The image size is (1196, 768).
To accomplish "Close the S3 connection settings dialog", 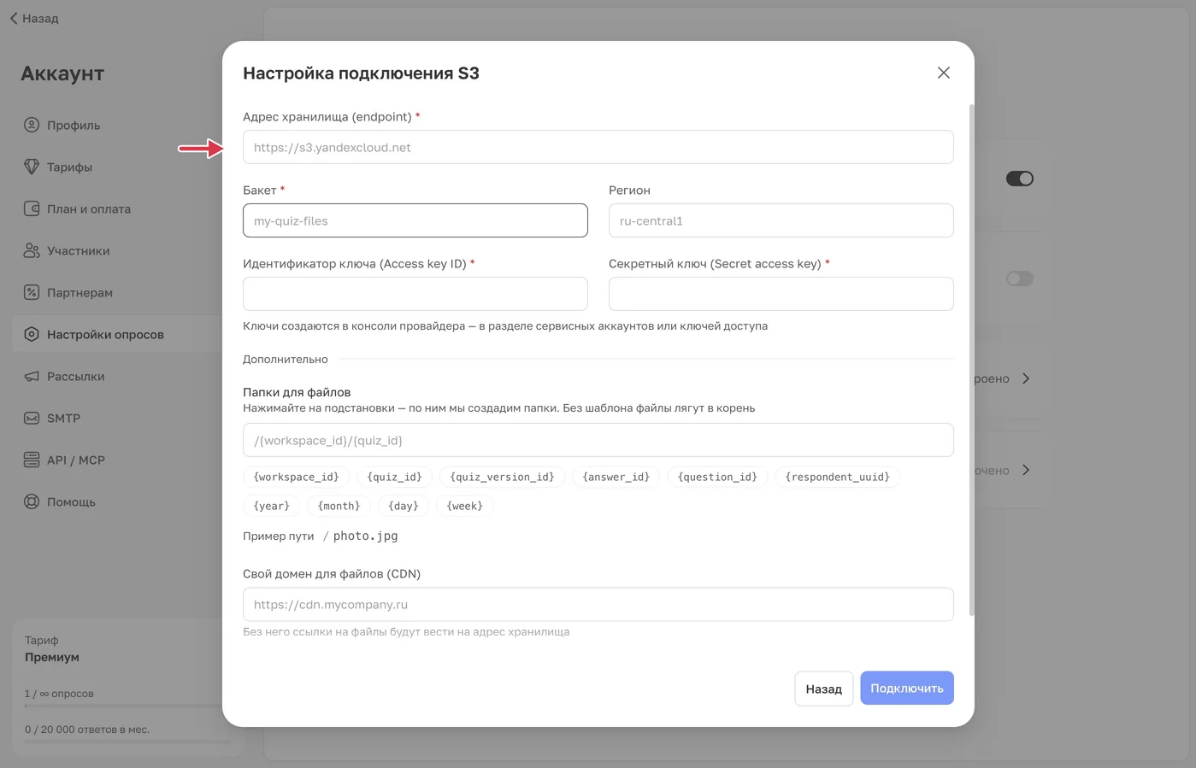I will click(943, 73).
